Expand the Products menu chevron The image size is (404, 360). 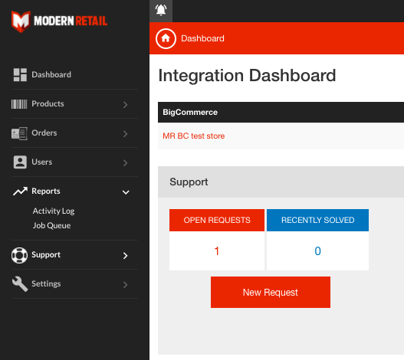125,105
